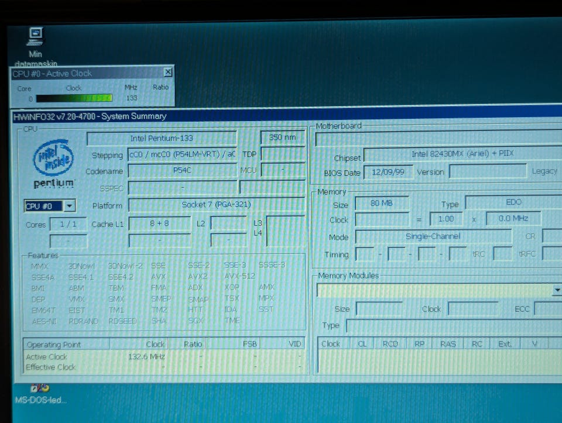This screenshot has width=562, height=423.
Task: Click the memory size 80 MB field
Action: 381,204
